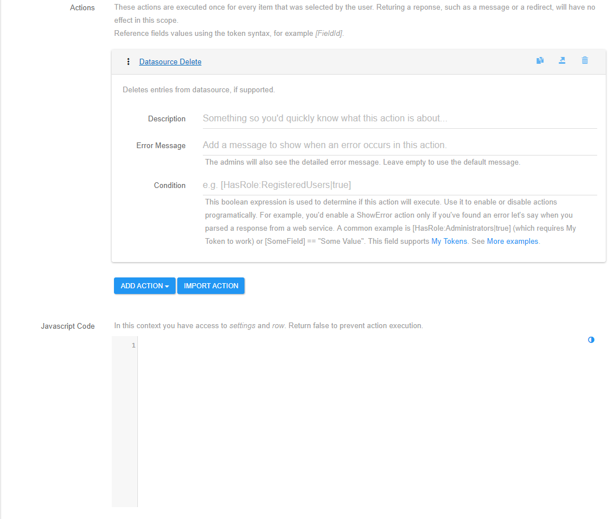Click the Import Action button
Screen dimensions: 612x519
[211, 285]
